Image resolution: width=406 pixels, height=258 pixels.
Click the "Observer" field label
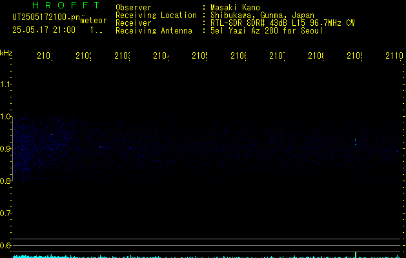134,7
